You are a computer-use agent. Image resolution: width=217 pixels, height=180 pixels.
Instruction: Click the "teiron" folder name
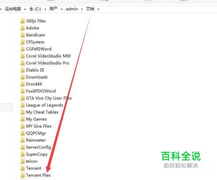click(x=32, y=161)
